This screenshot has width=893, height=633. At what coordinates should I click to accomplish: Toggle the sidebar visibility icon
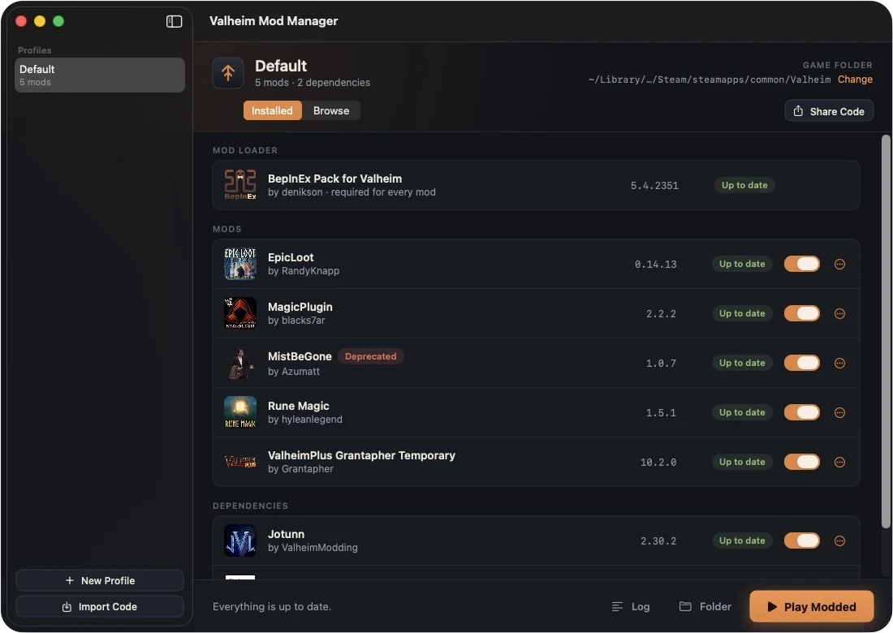pos(174,22)
